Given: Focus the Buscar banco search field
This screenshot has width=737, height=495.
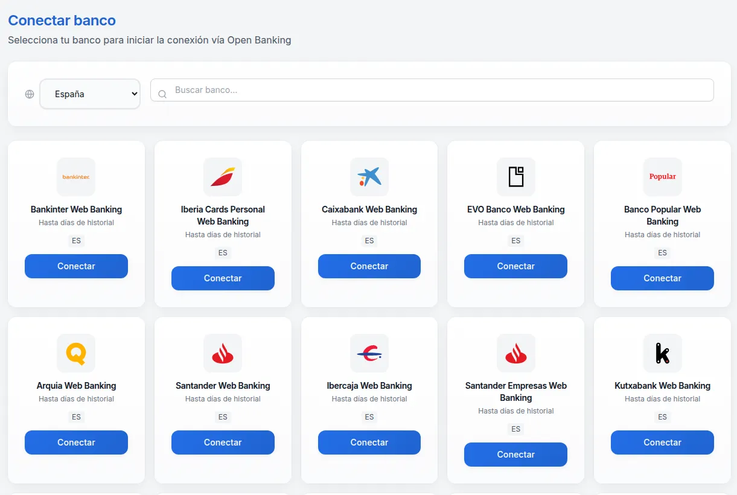Looking at the screenshot, I should point(441,90).
